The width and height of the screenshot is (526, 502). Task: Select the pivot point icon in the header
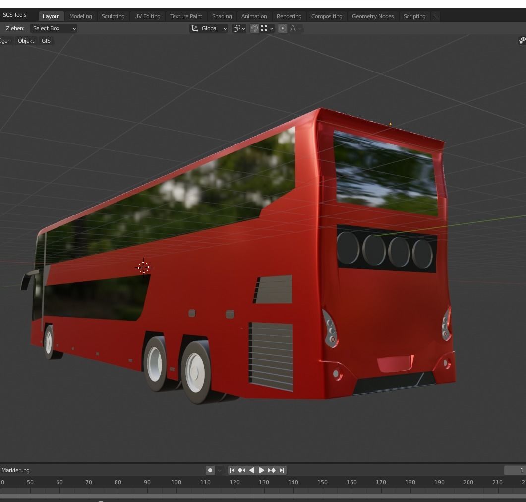coord(237,28)
